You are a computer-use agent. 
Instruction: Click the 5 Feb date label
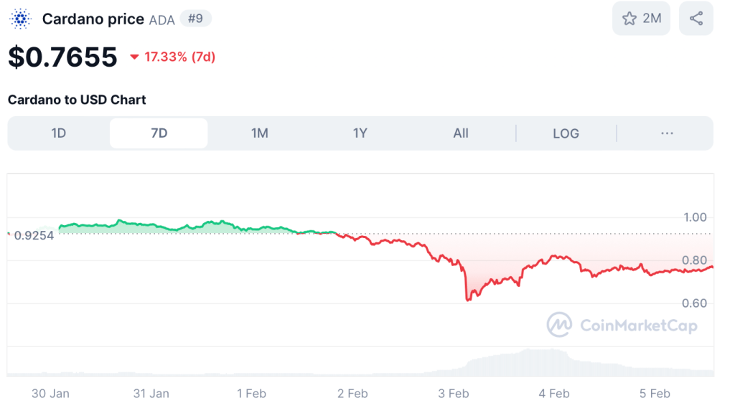tap(655, 393)
